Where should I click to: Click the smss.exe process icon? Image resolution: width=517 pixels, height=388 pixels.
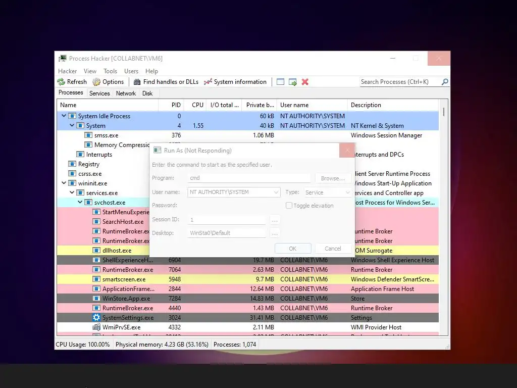coord(88,135)
